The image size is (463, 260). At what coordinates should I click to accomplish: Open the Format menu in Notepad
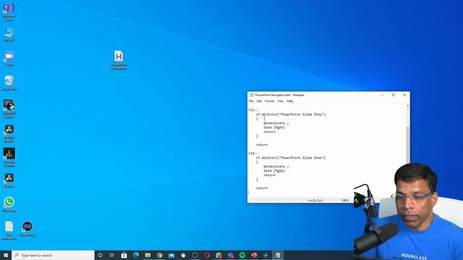coord(269,101)
